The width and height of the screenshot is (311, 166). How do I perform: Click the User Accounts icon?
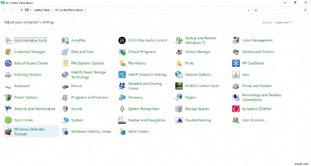(236, 120)
